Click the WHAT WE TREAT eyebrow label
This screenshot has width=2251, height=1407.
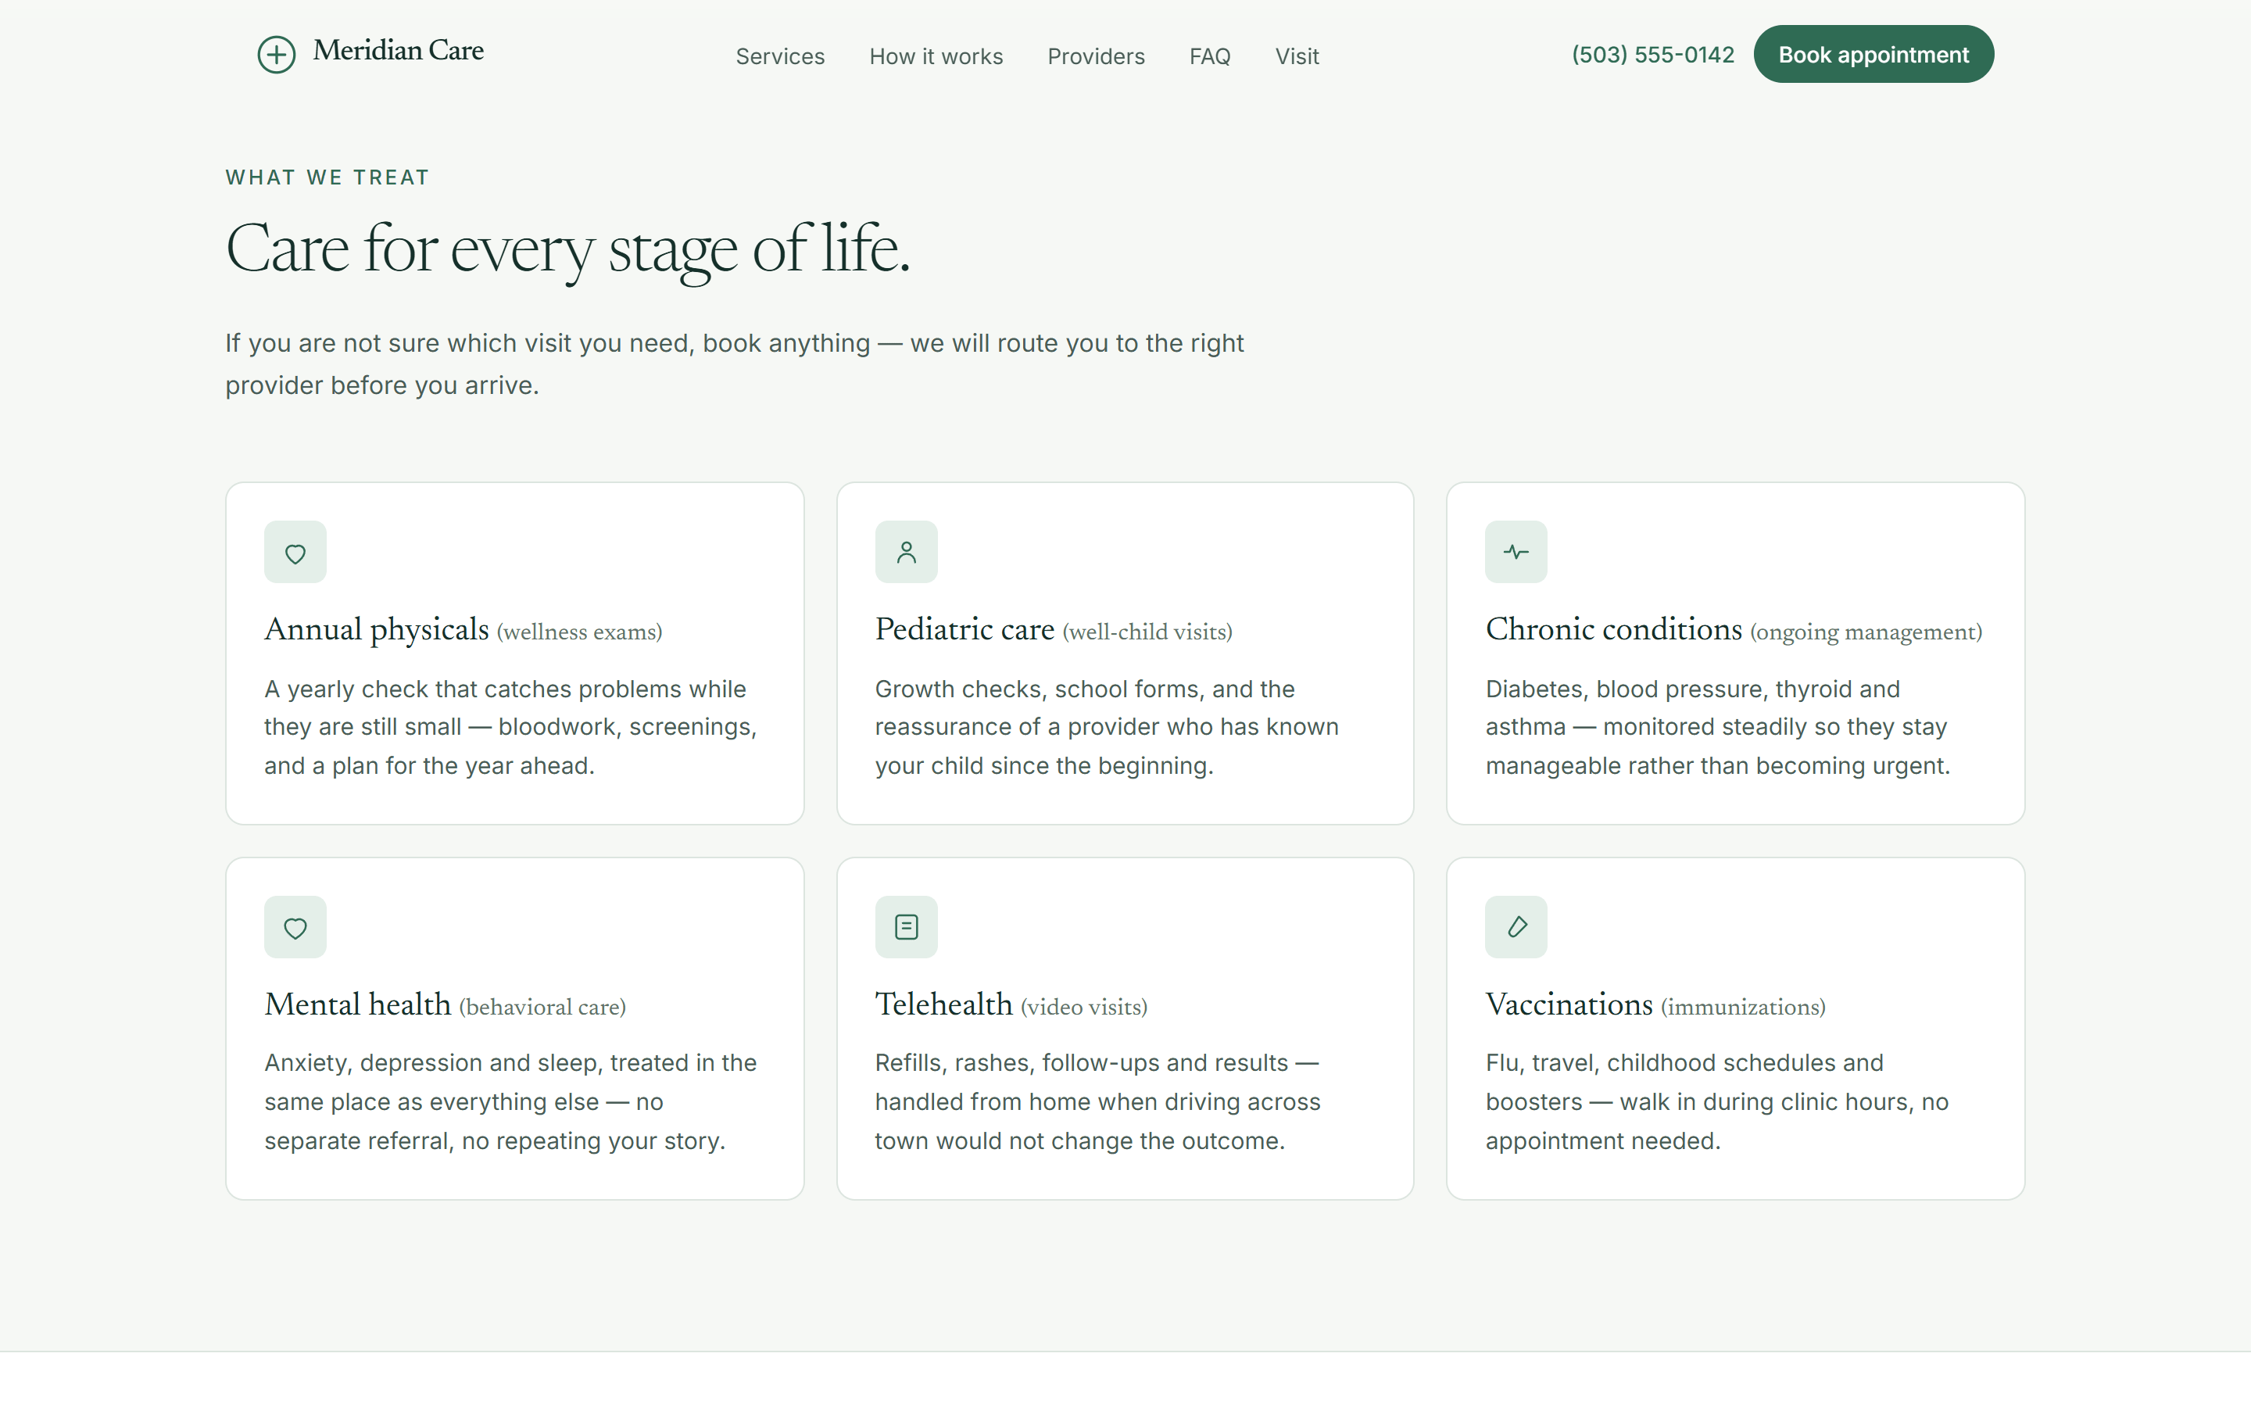327,177
